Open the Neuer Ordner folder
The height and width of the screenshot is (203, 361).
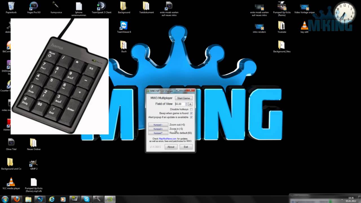click(34, 144)
